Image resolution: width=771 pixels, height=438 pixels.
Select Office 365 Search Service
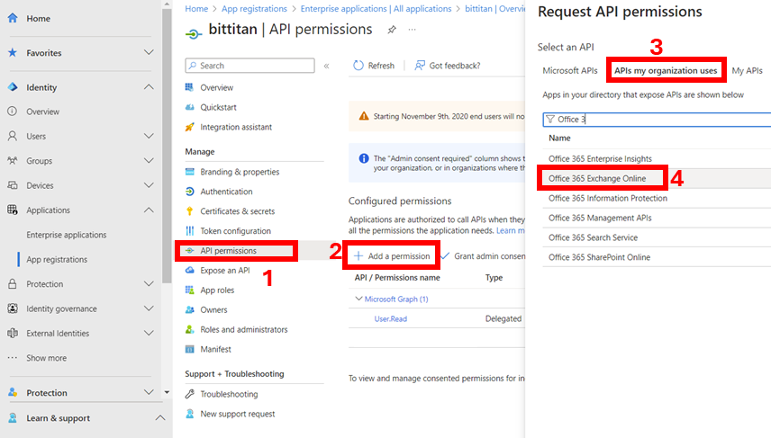[x=593, y=237]
